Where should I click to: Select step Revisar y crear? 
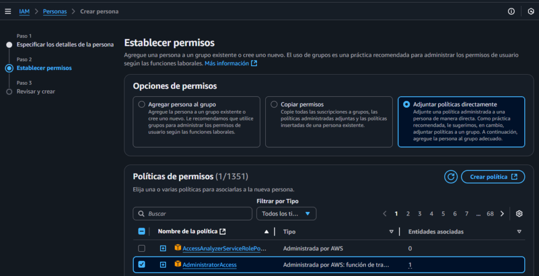[x=36, y=91]
